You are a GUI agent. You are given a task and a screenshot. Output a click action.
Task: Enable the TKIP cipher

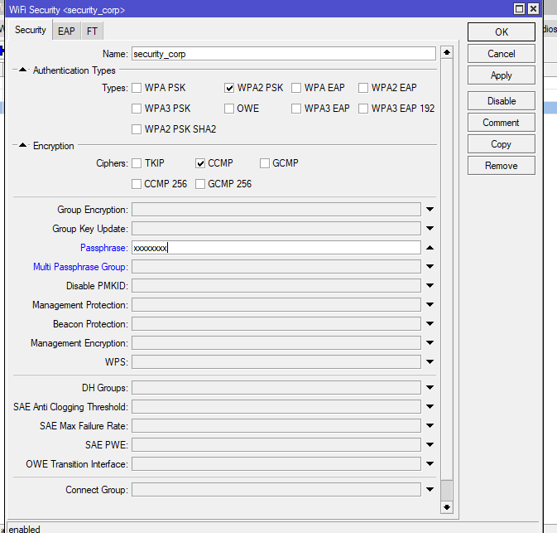coord(137,163)
